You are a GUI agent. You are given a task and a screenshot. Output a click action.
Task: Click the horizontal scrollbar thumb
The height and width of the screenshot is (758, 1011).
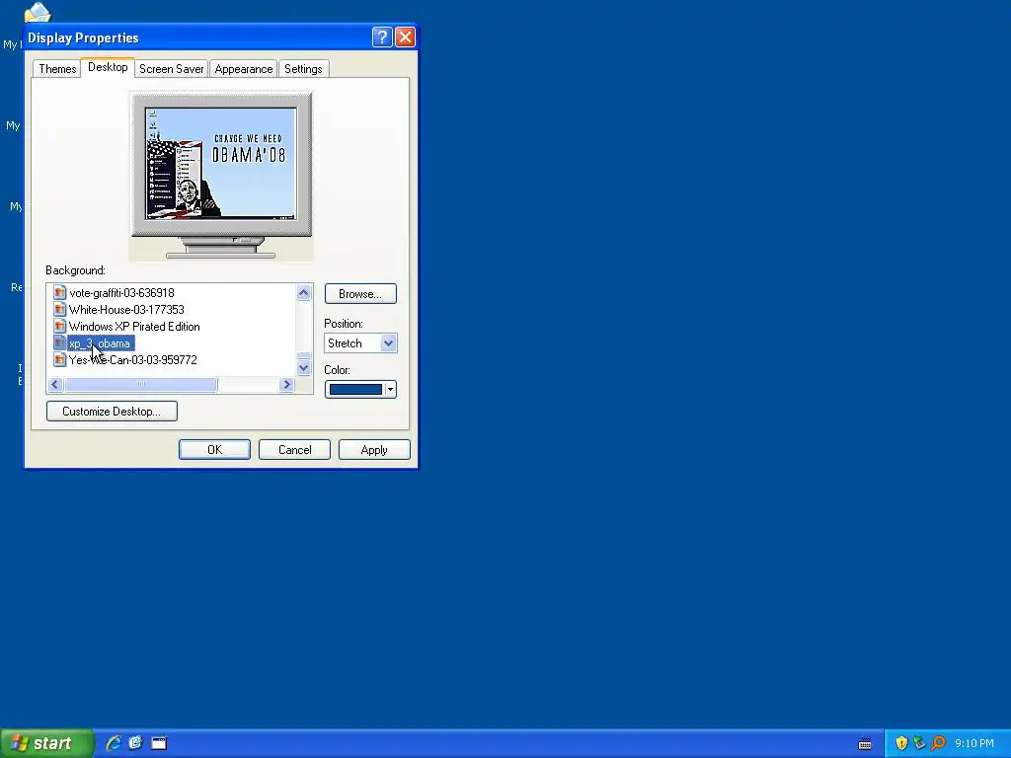140,385
